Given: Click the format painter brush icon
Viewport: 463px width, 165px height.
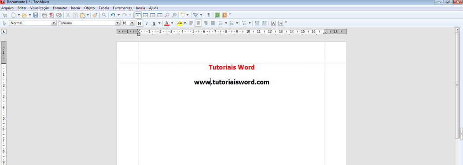Looking at the screenshot, I should [95, 15].
